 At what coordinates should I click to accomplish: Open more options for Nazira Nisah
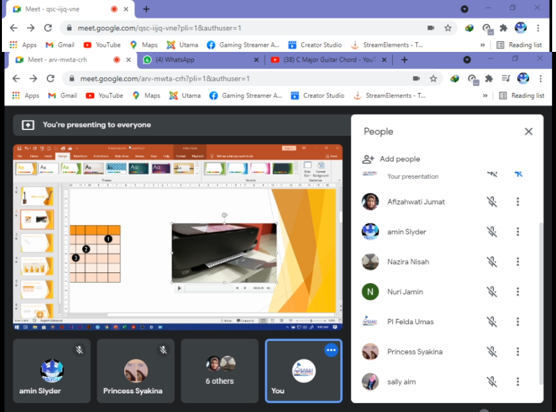(x=518, y=261)
